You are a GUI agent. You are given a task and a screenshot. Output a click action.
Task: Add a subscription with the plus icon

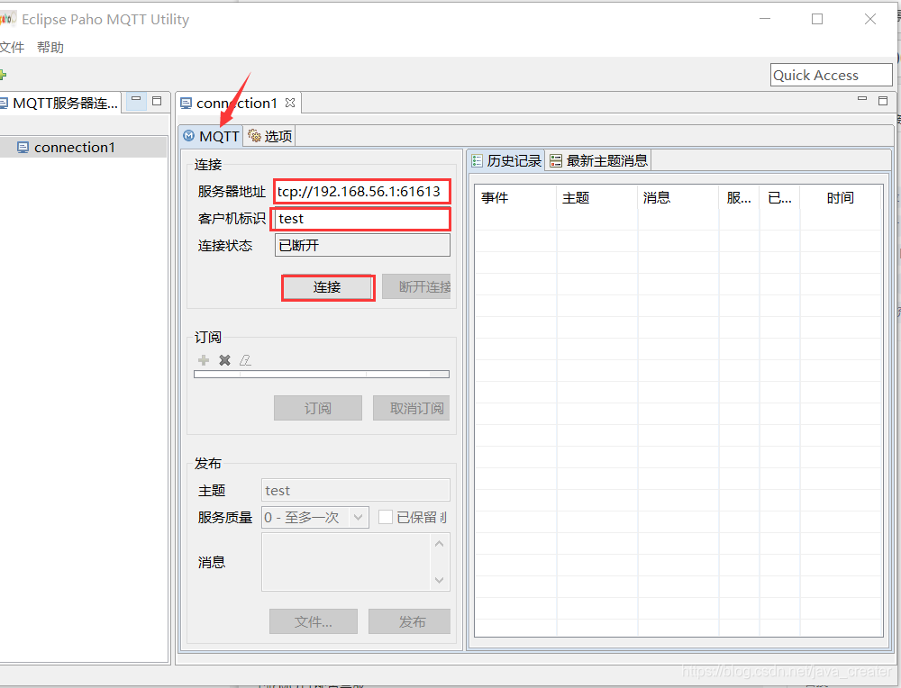pyautogui.click(x=204, y=360)
